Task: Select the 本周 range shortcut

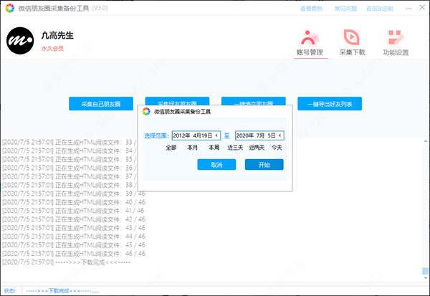Action: coord(214,148)
